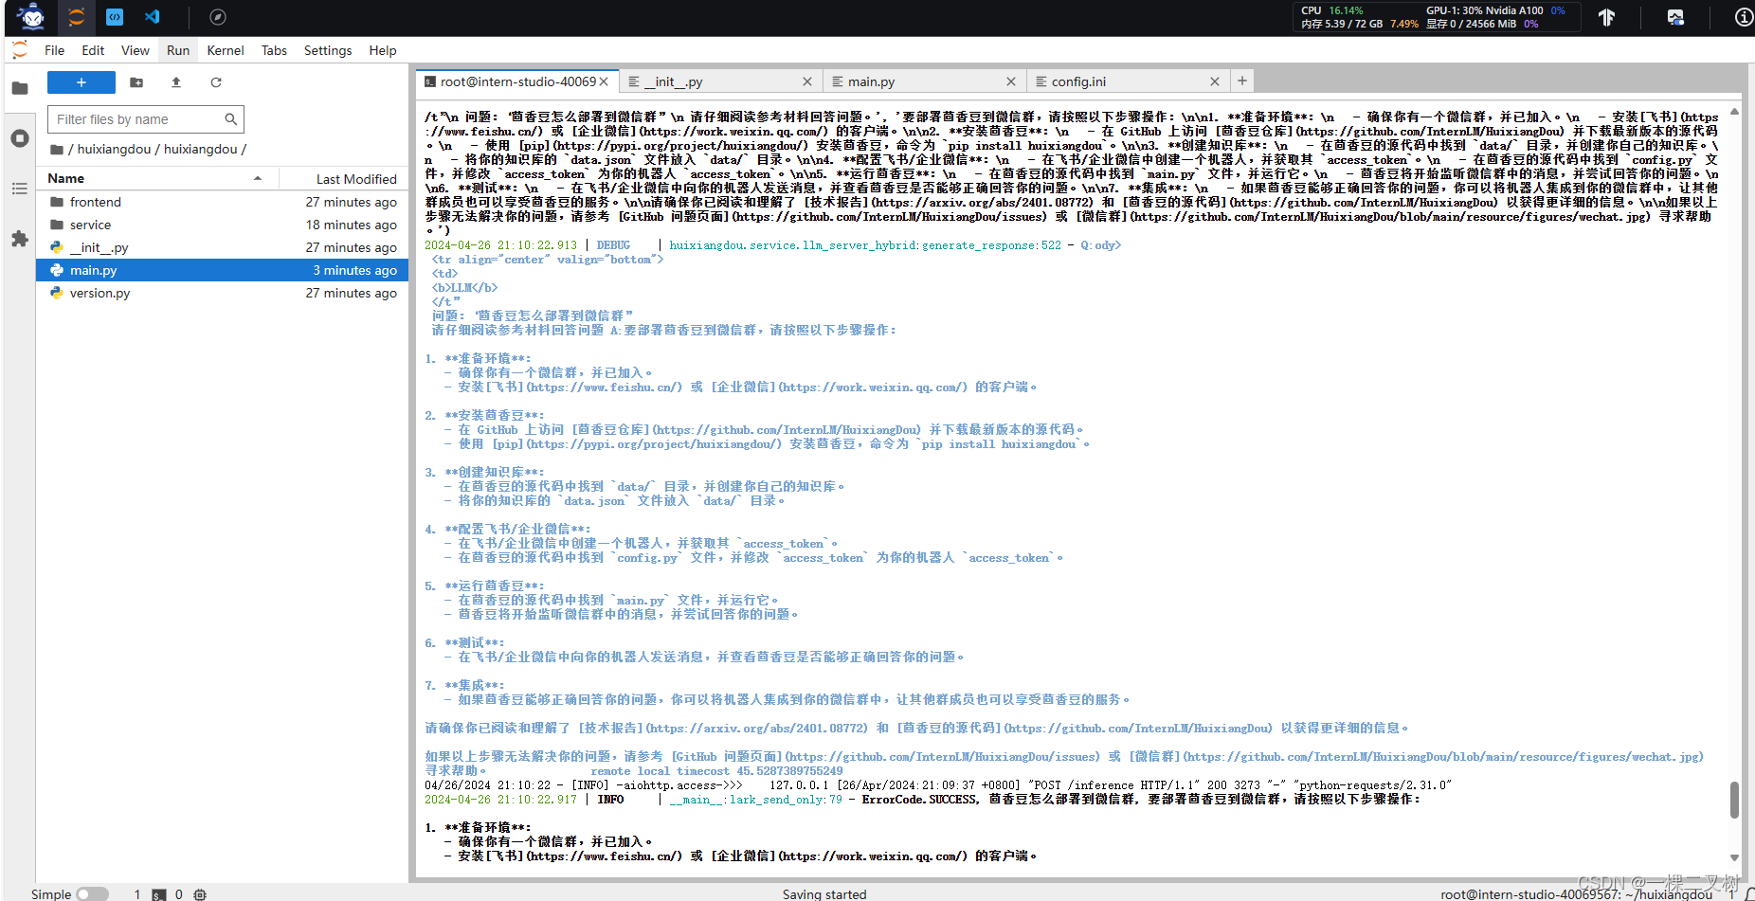Image resolution: width=1755 pixels, height=901 pixels.
Task: Sort files by Name column header
Action: (x=157, y=178)
